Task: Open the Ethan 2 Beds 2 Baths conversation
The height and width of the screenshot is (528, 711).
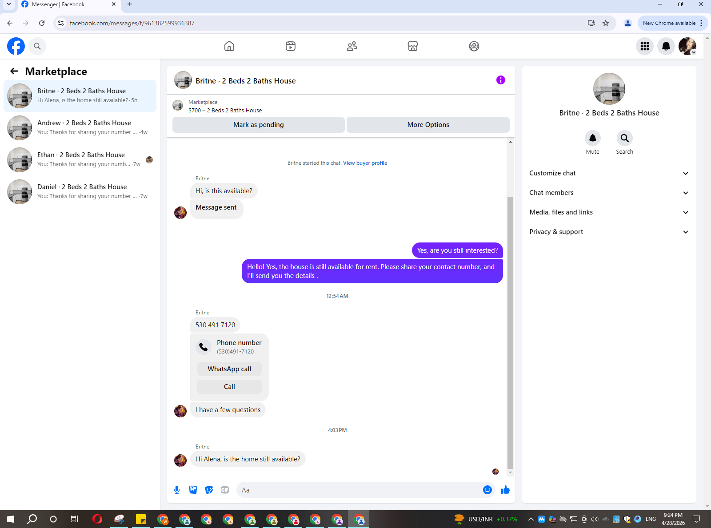Action: pyautogui.click(x=80, y=160)
